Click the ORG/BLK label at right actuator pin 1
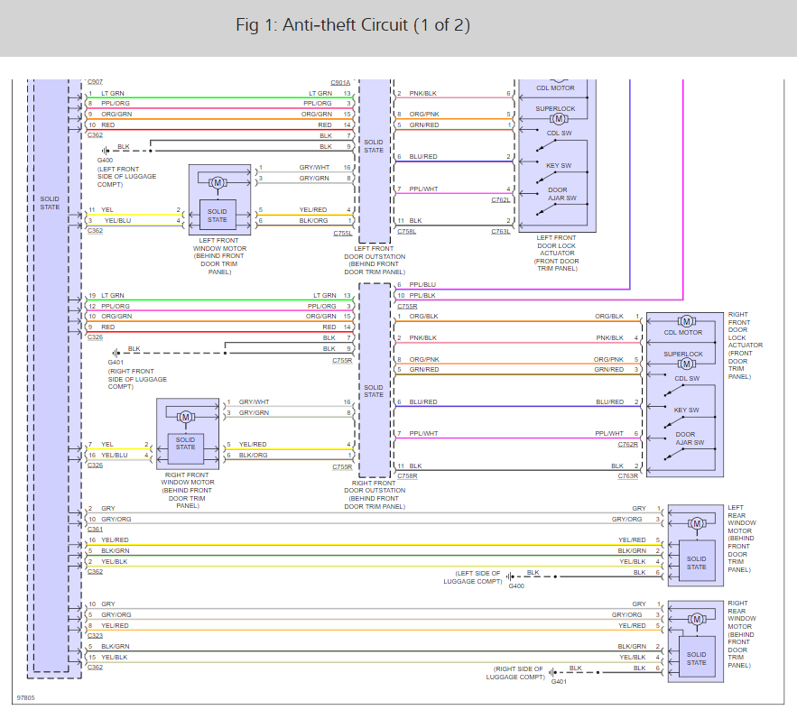797x719 pixels. coord(609,316)
